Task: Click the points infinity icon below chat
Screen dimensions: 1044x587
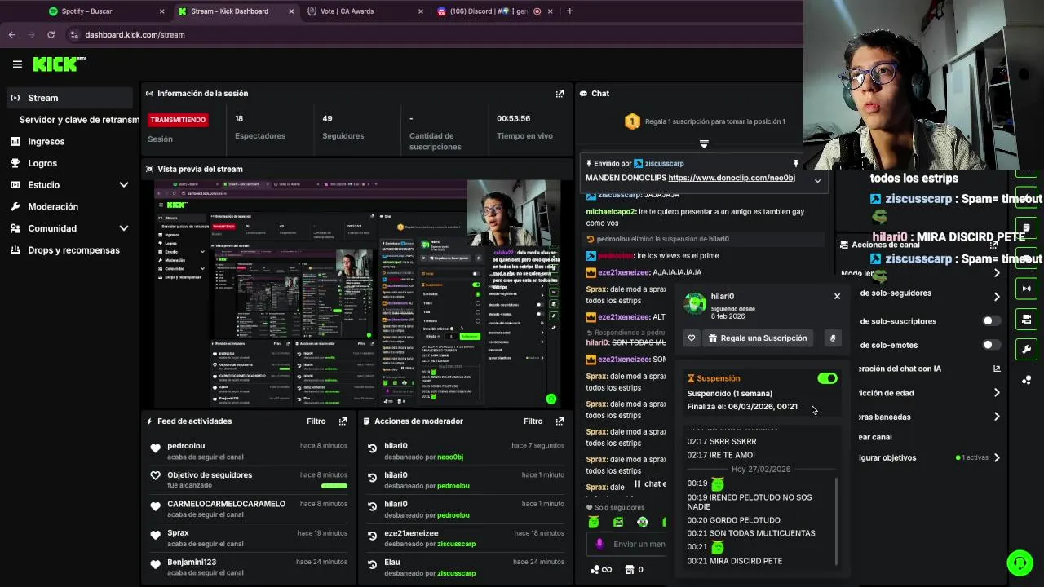Action: coord(601,570)
